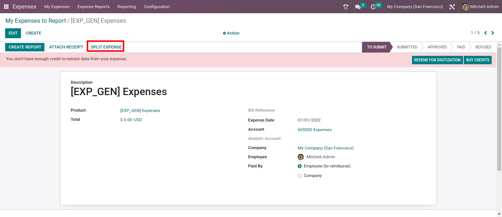Go to previous record arrow
This screenshot has width=502, height=217.
[485, 33]
